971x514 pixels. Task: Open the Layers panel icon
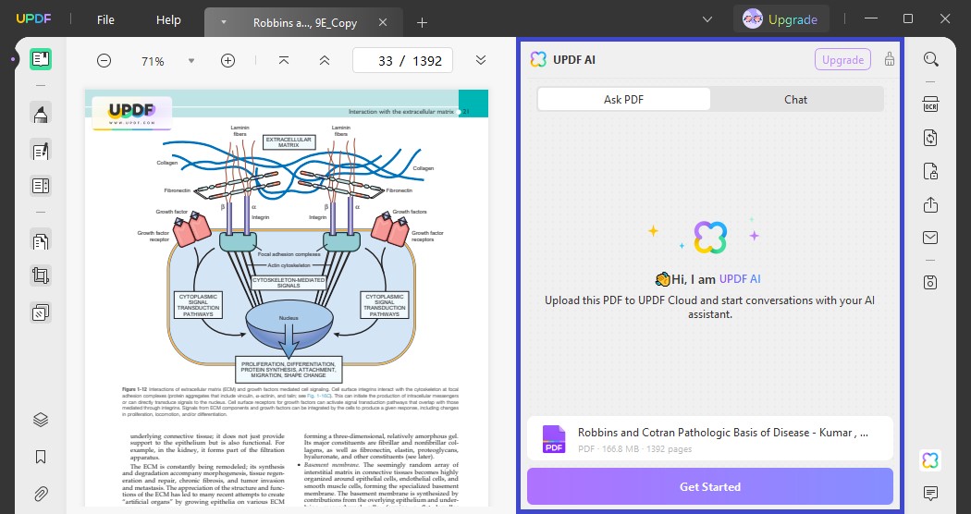(41, 421)
